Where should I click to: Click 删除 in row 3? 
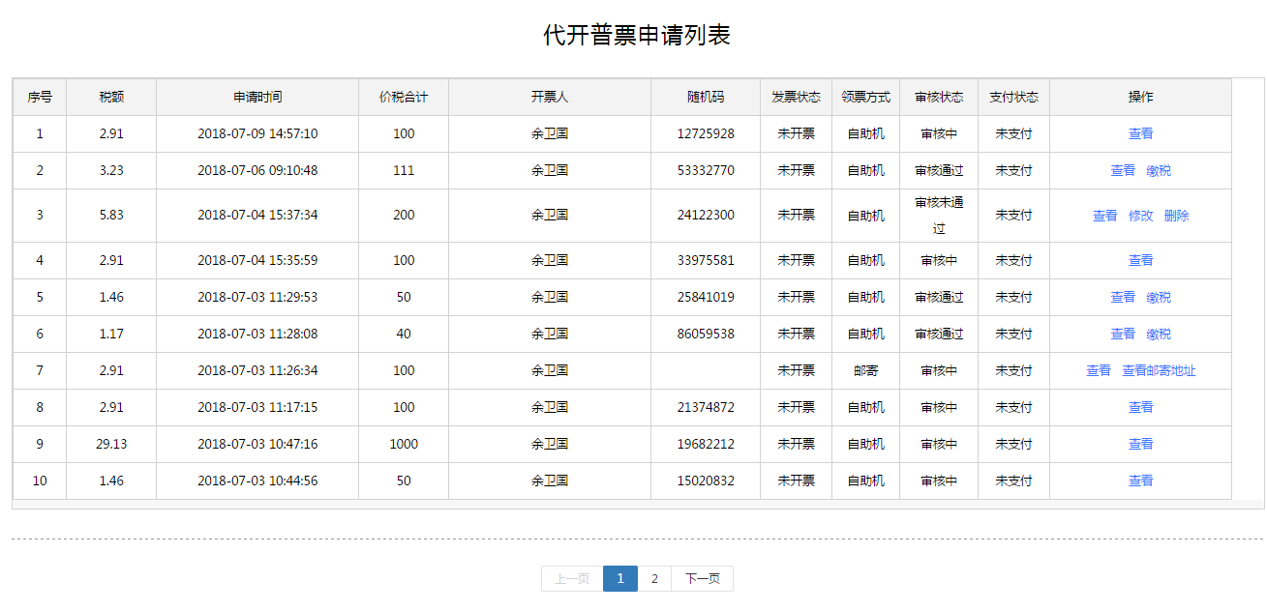coord(1176,216)
